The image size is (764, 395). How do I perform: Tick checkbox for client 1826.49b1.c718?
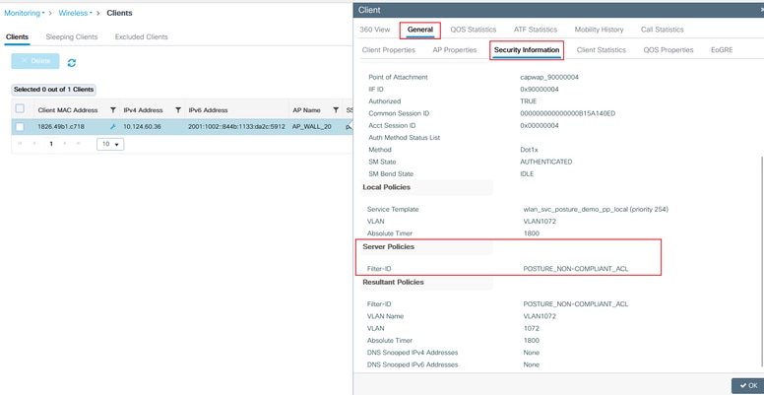(x=20, y=127)
